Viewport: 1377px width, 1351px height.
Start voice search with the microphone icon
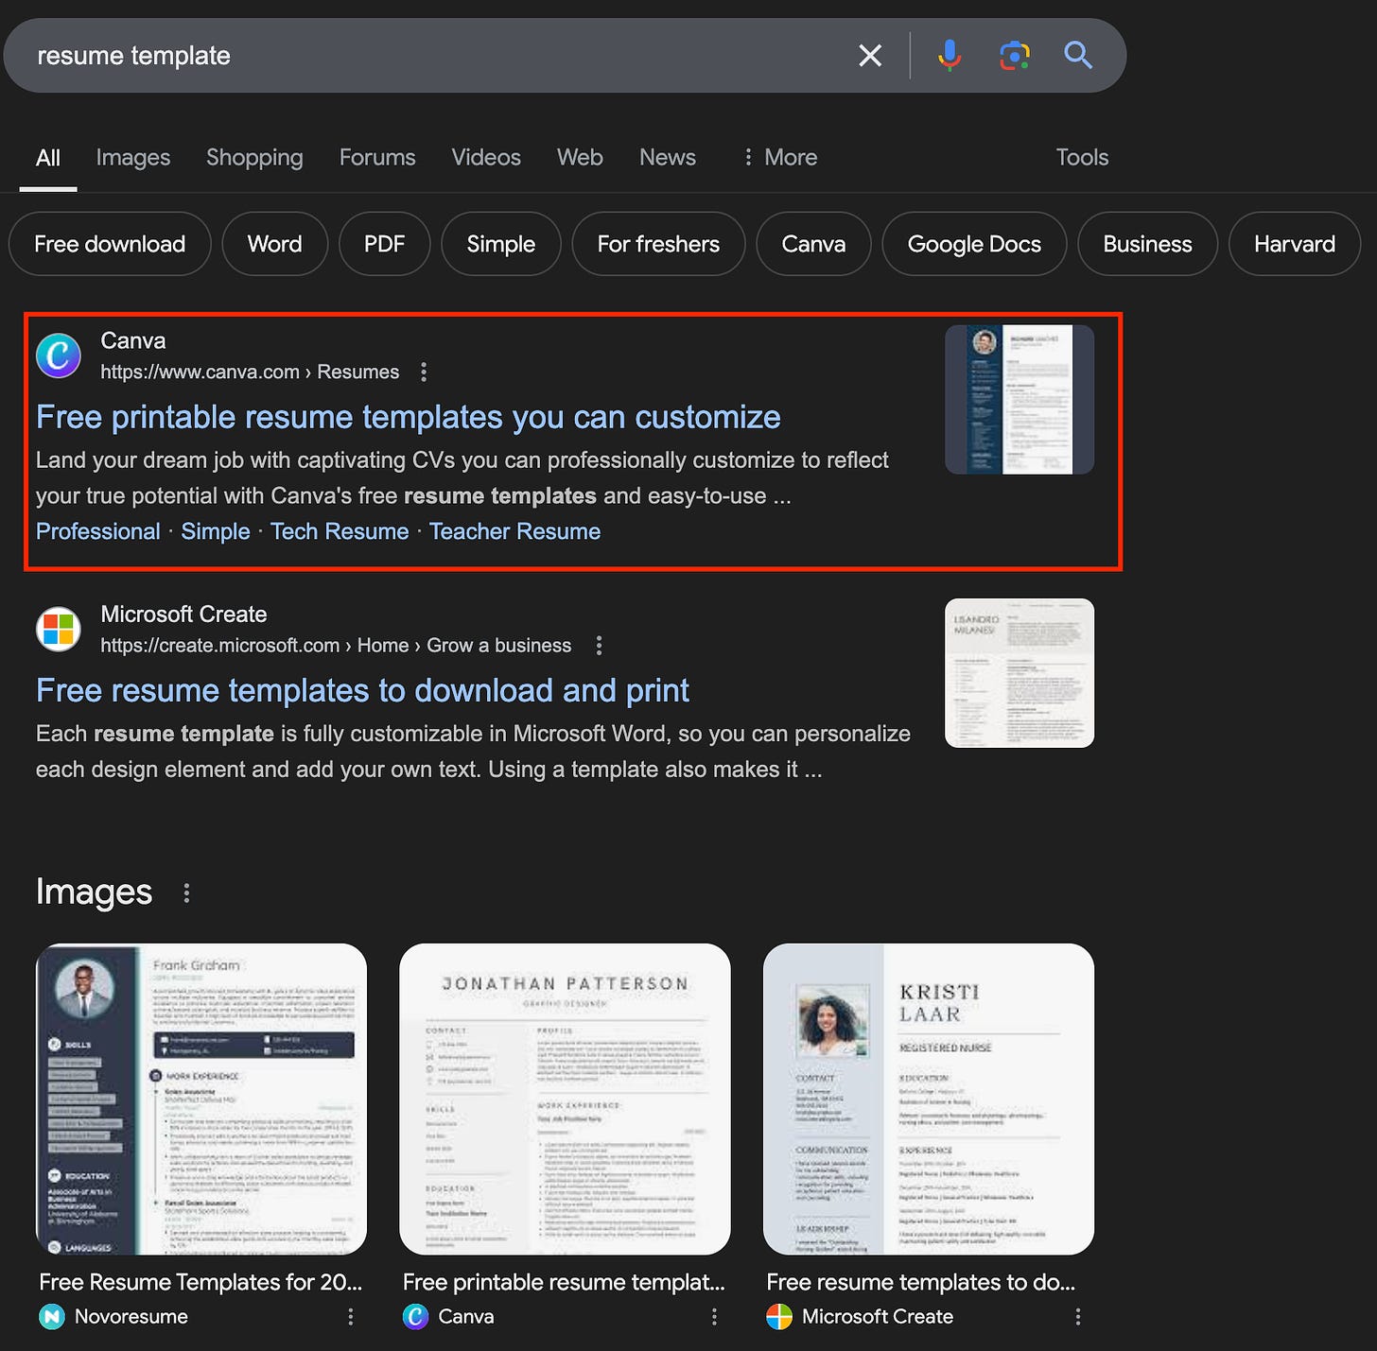coord(950,56)
